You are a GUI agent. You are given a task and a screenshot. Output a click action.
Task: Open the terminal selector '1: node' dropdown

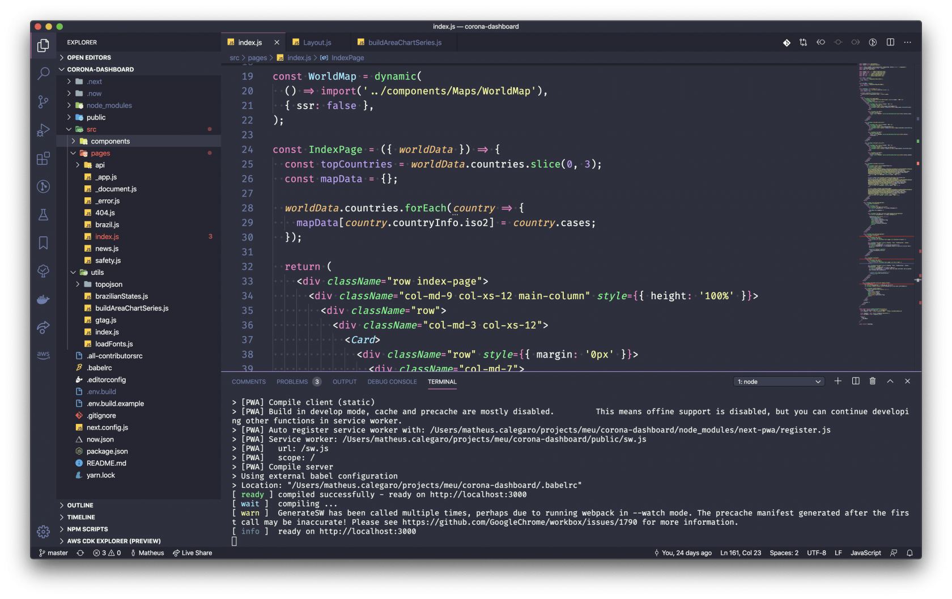coord(779,382)
